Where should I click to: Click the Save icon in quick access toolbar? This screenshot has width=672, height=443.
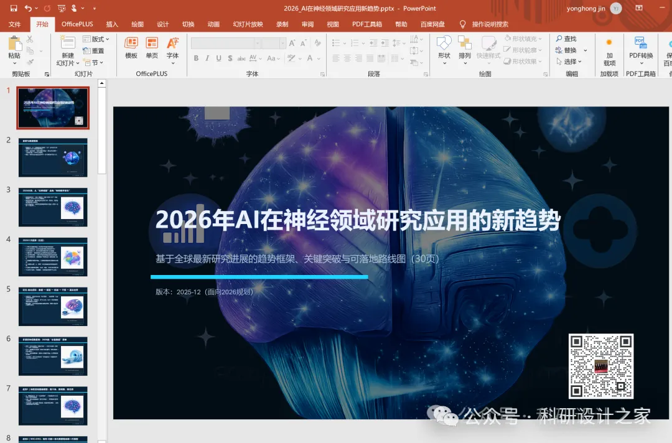pyautogui.click(x=14, y=8)
